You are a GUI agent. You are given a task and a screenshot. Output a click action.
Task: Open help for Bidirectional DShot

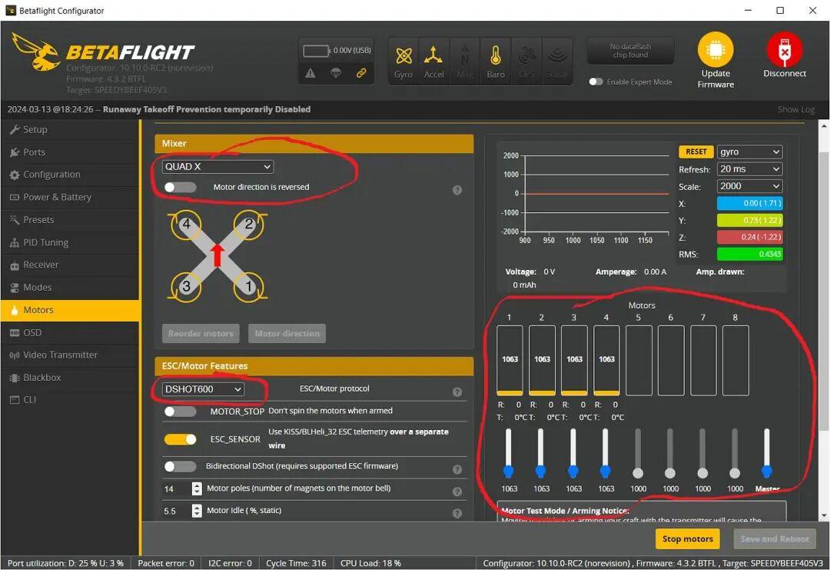click(457, 470)
